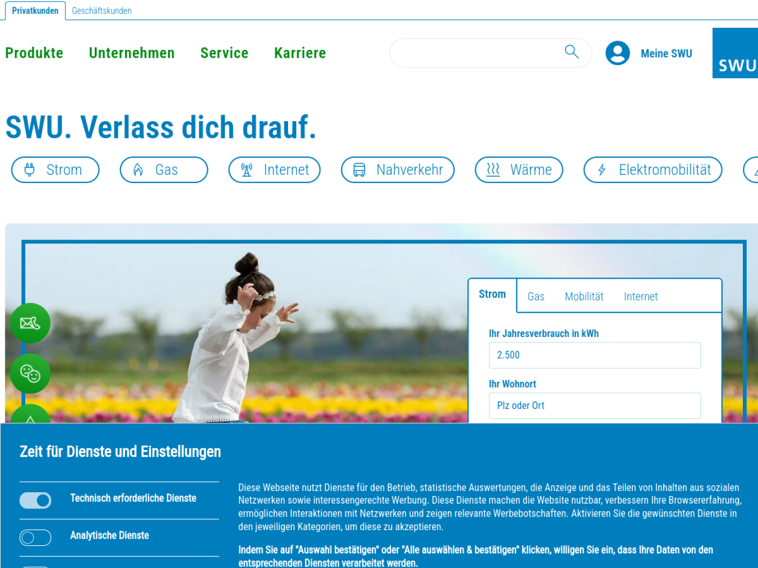The width and height of the screenshot is (758, 568).
Task: Select the Mobilität tab in tariff calculator
Action: (584, 296)
